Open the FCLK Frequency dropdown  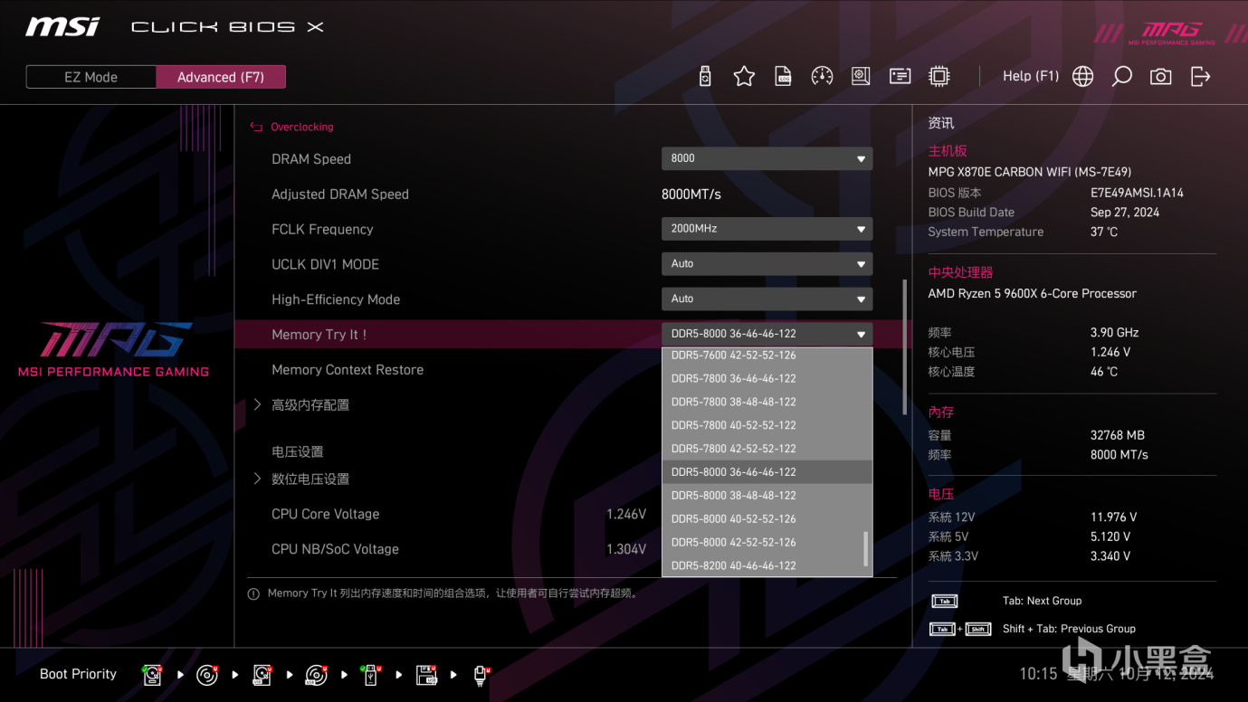pos(767,229)
